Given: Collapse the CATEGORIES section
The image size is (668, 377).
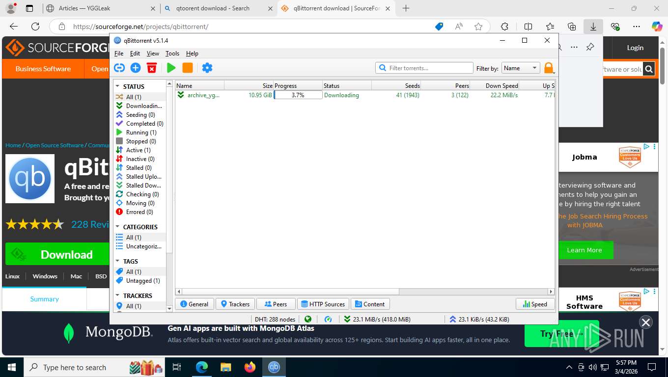Looking at the screenshot, I should 118,227.
